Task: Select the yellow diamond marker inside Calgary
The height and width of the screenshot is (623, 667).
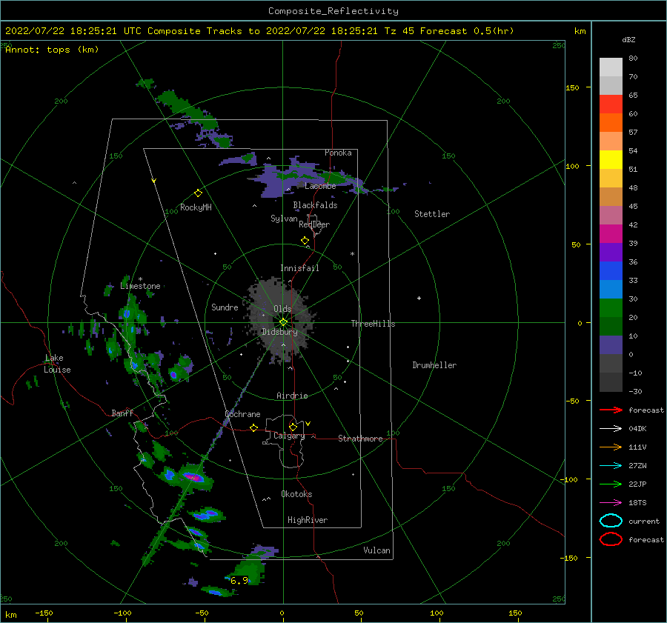Action: click(293, 427)
